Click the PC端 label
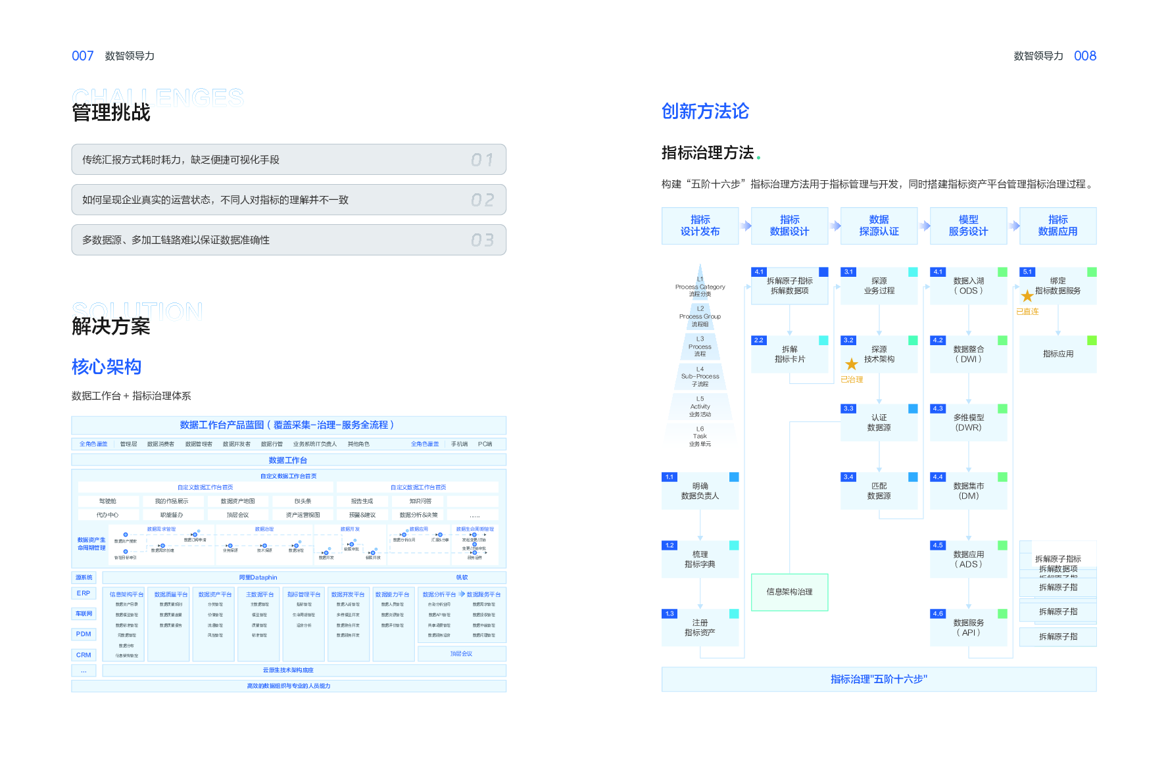Viewport: 1168px width, 764px height. (x=485, y=444)
